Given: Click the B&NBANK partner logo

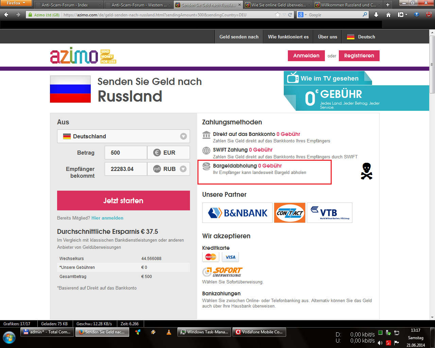Looking at the screenshot, I should [237, 213].
